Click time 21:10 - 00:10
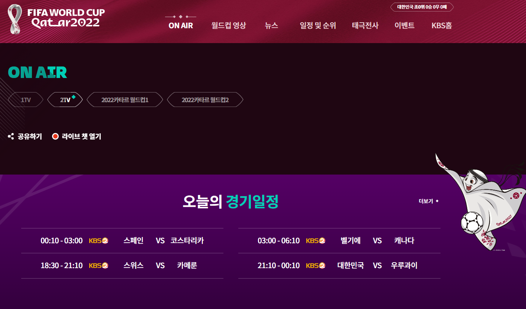Image resolution: width=526 pixels, height=309 pixels. tap(279, 266)
